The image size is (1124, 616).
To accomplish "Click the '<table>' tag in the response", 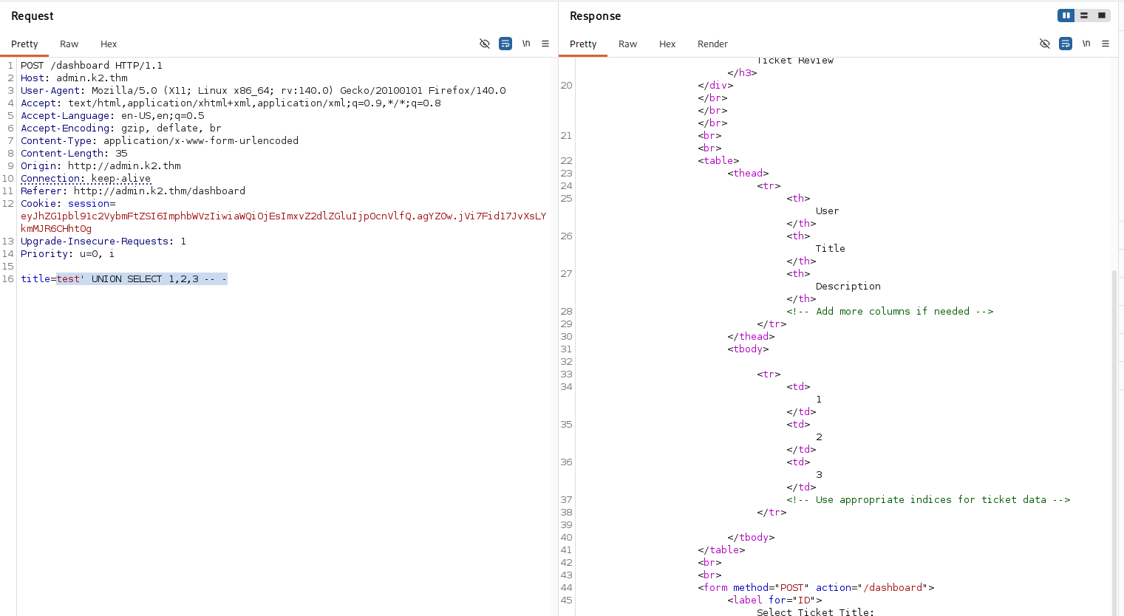I will [718, 160].
